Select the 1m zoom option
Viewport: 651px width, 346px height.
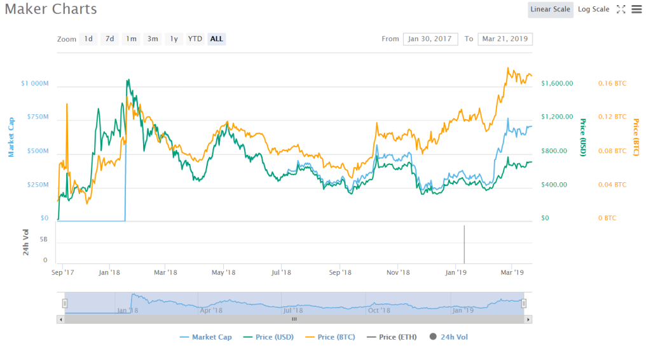(131, 39)
